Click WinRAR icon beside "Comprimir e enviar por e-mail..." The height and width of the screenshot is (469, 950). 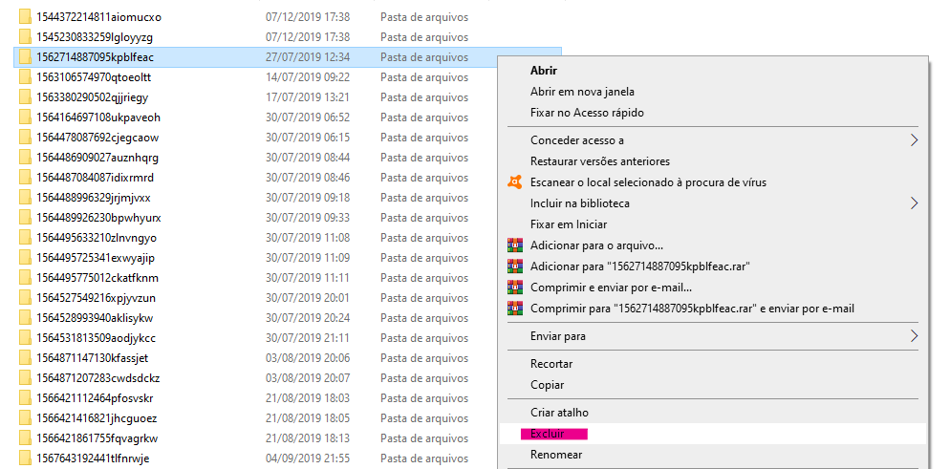(x=514, y=288)
